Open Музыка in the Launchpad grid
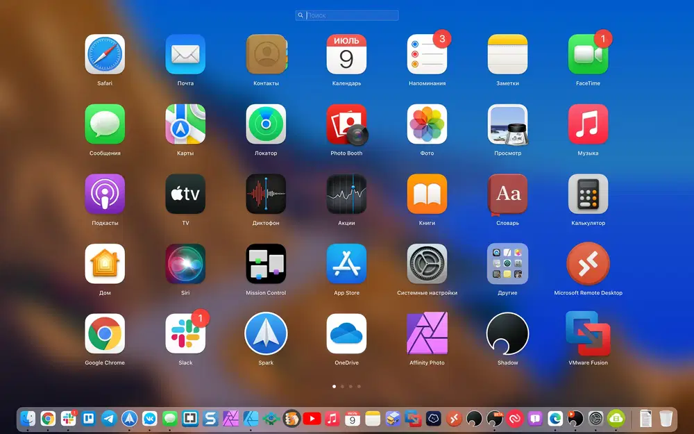 tap(589, 124)
